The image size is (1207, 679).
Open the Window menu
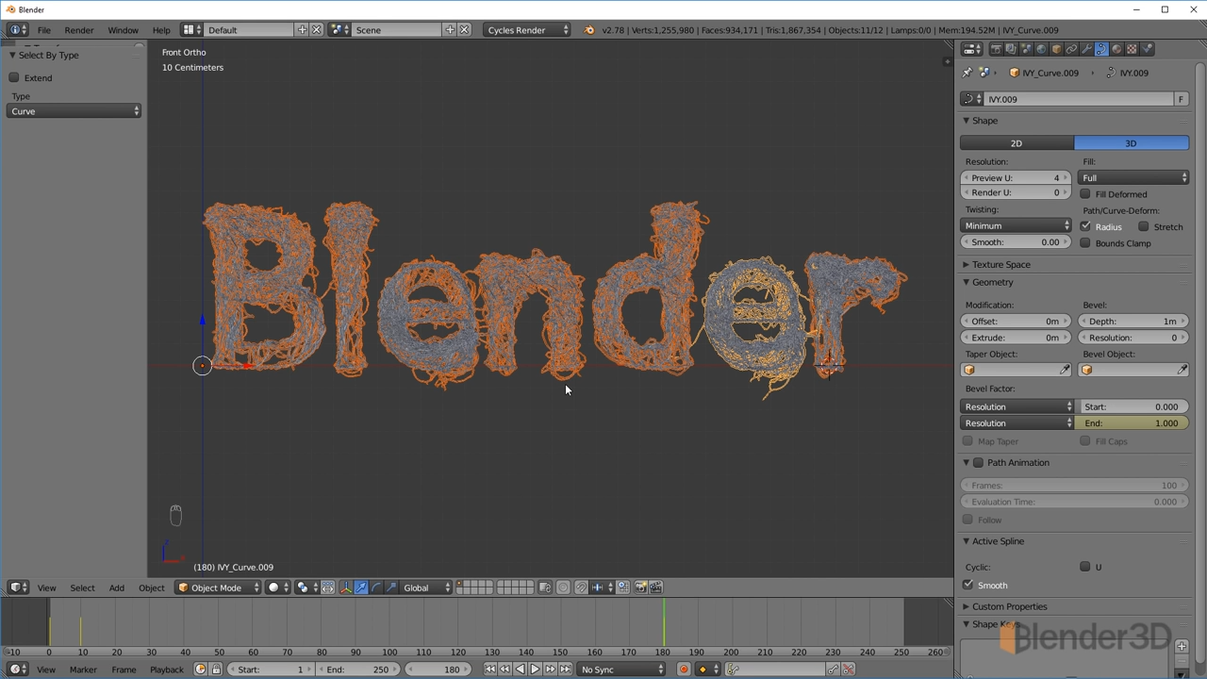click(123, 30)
